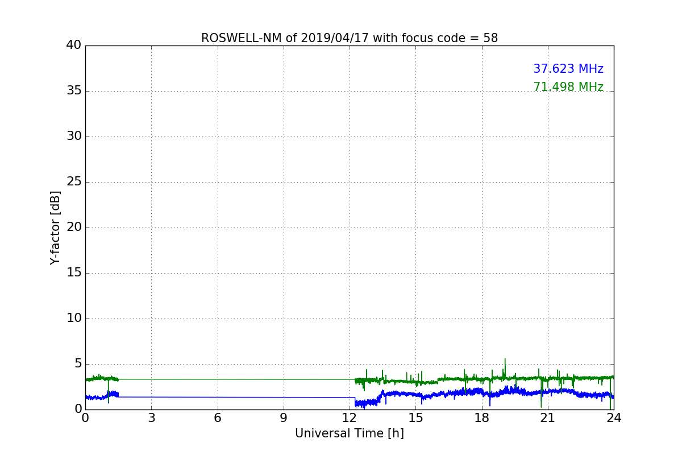Viewport: 682px width, 455px height.
Task: Click the x-axis tick label 21
Action: 548,418
